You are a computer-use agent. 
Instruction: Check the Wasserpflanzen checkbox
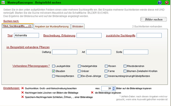53,76
